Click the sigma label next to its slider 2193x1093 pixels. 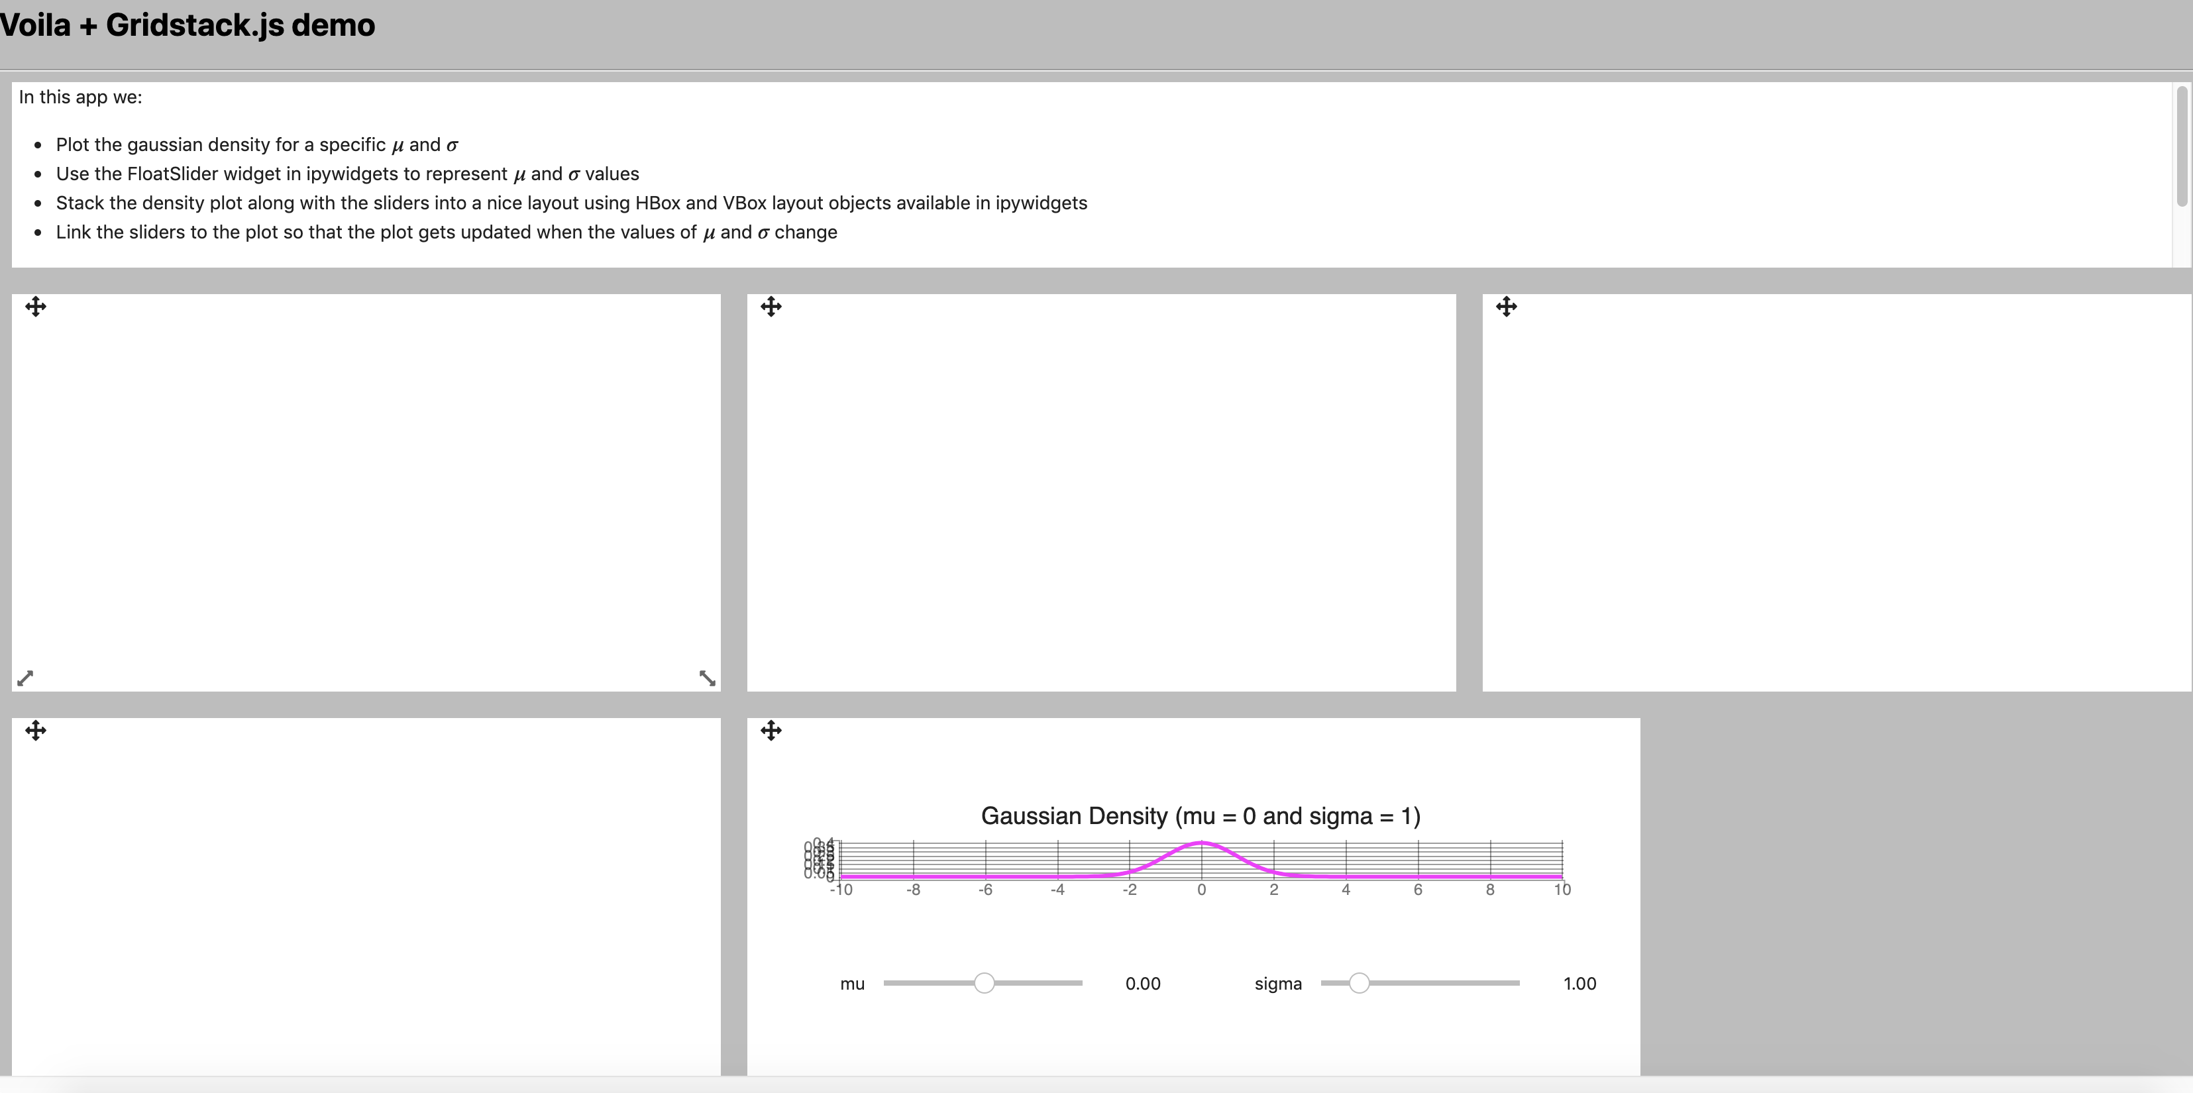1278,983
